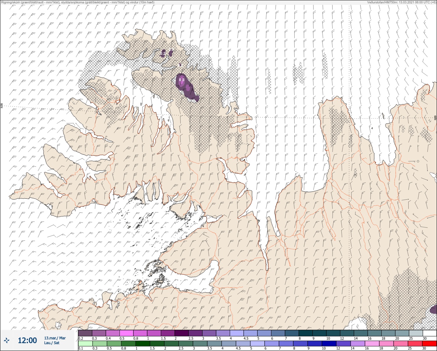Screen dimensions: 437x351
Task: Click the N99 label at the left map edge
Action: pos(2,106)
